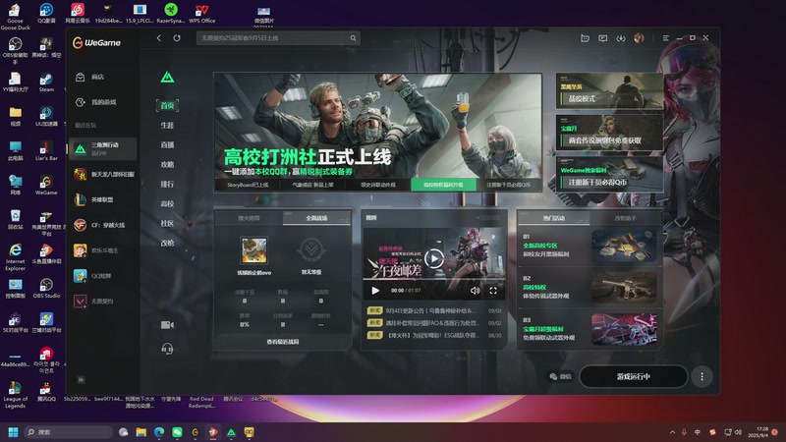Image resolution: width=786 pixels, height=442 pixels.
Task: Open 我的游戏 my games
Action: click(x=102, y=102)
